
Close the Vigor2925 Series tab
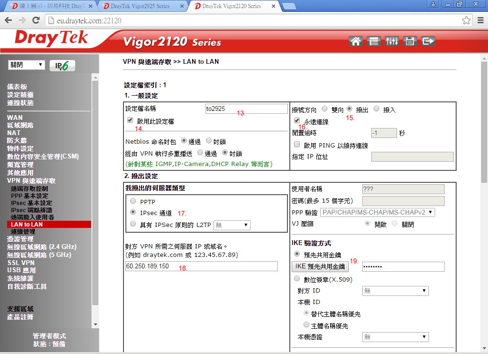pyautogui.click(x=182, y=6)
